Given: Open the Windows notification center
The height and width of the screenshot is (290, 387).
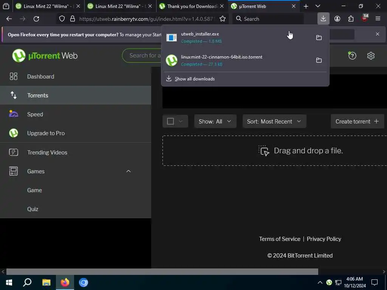Looking at the screenshot, I should pos(375,282).
